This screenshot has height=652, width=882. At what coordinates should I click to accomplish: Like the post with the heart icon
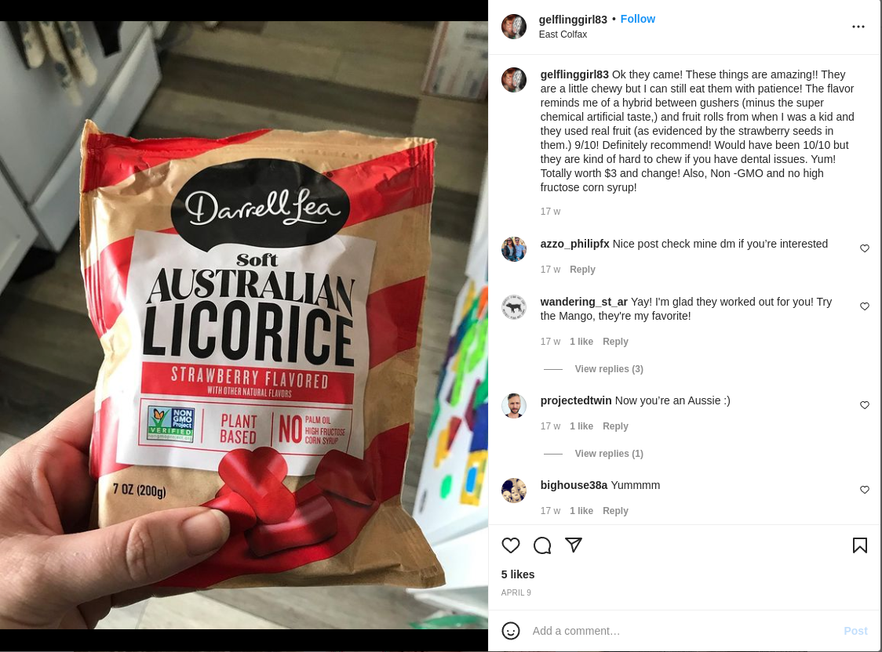click(x=510, y=545)
